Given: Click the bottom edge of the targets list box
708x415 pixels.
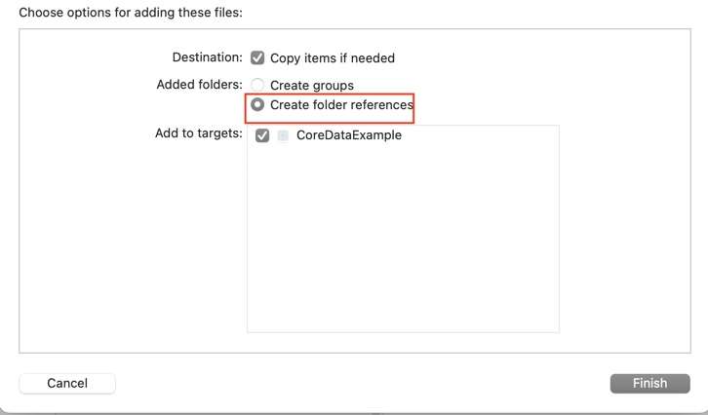Looking at the screenshot, I should (x=402, y=332).
